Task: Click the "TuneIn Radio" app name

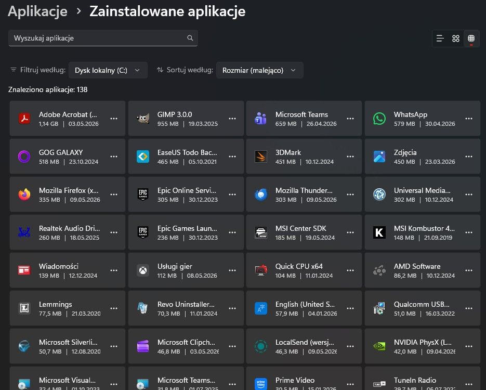Action: [415, 380]
